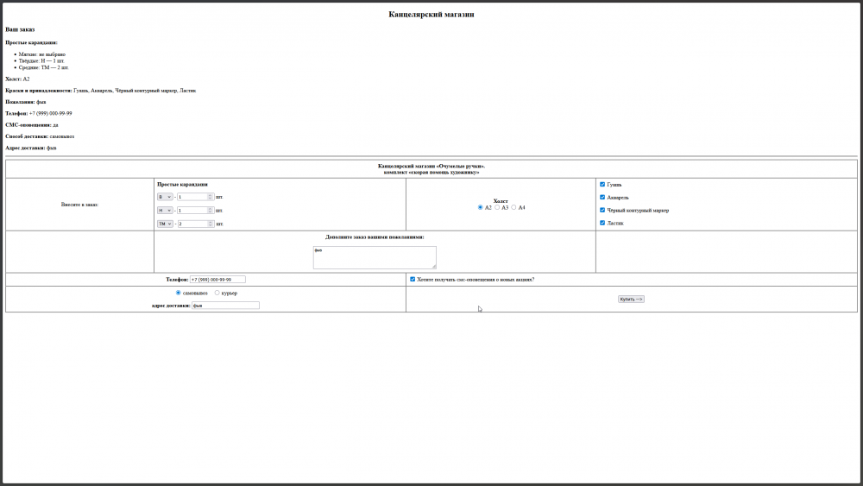
Task: Click the адрес доставки input field
Action: coord(224,306)
